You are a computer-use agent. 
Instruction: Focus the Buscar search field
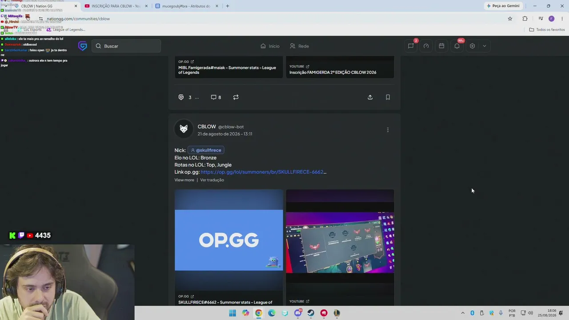pos(126,46)
